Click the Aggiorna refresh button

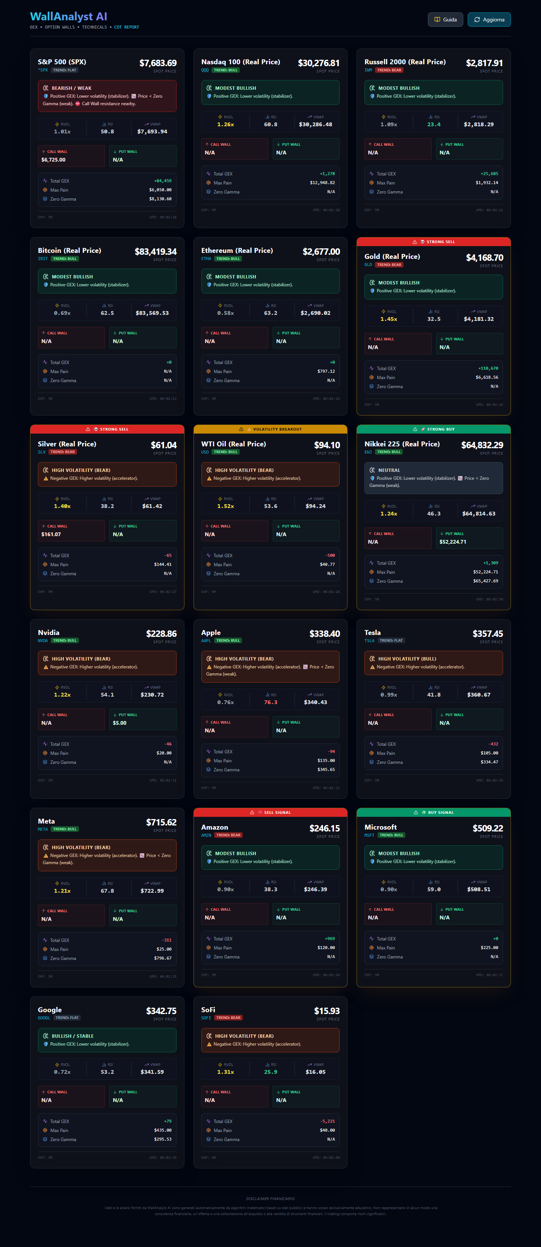[x=489, y=20]
